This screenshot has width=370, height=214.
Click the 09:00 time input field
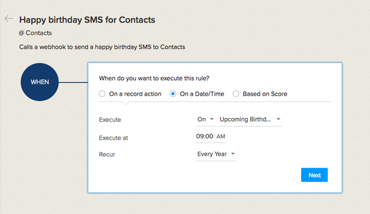[205, 137]
